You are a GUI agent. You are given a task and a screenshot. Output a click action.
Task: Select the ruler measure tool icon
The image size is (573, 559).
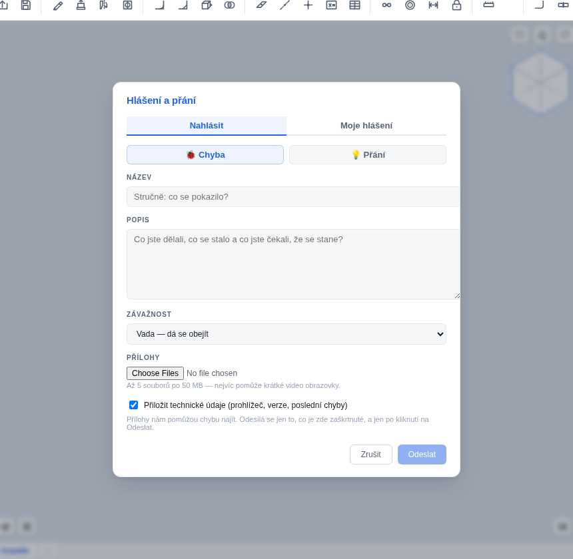pyautogui.click(x=488, y=5)
